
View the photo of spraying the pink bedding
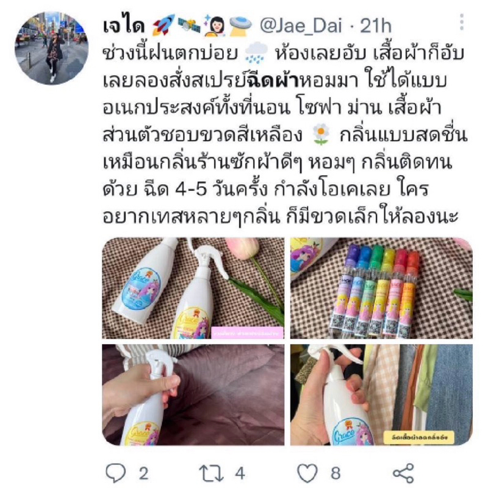click(193, 395)
